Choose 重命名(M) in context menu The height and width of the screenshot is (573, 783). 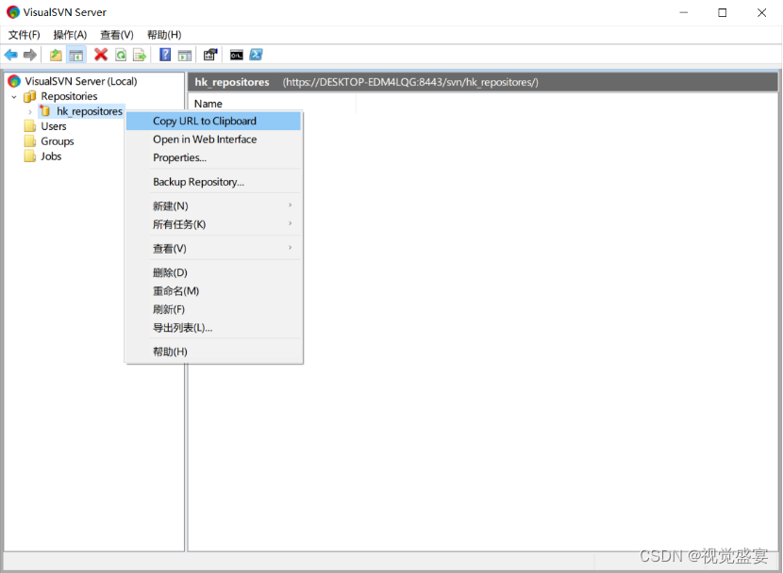coord(214,291)
